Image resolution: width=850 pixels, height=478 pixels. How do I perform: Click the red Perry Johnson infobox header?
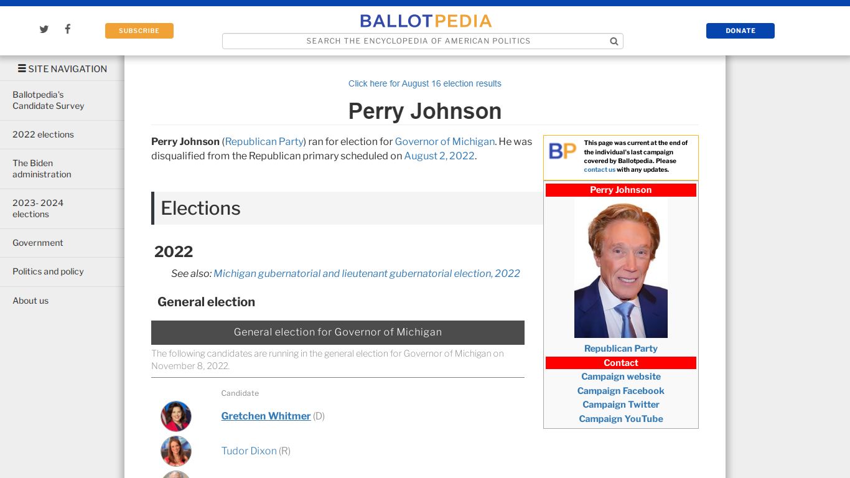click(621, 190)
